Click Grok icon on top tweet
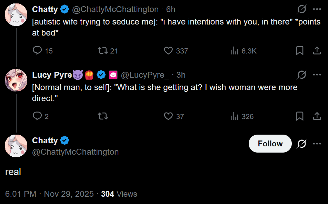The image size is (328, 204). 302,9
